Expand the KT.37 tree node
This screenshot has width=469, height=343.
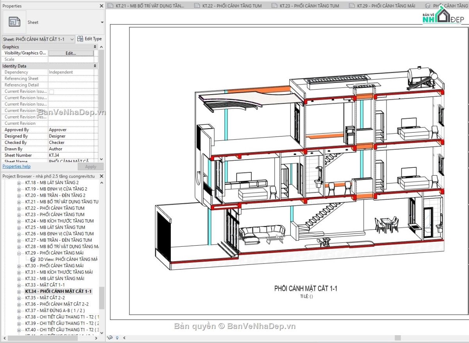click(x=19, y=311)
